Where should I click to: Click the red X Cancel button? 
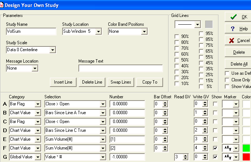pyautogui.click(x=238, y=40)
